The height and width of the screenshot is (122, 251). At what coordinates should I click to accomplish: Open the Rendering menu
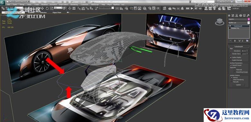(74, 4)
